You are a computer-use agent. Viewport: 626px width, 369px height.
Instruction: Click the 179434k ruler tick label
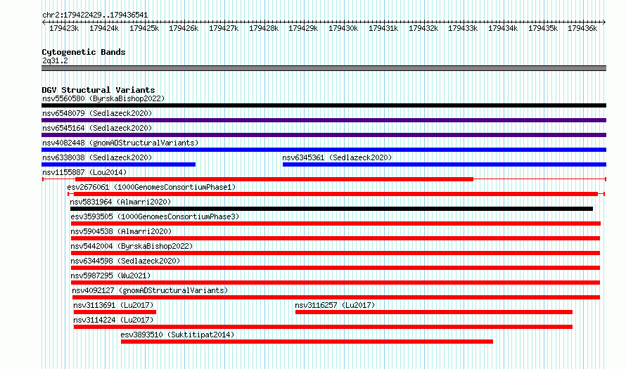pyautogui.click(x=503, y=28)
